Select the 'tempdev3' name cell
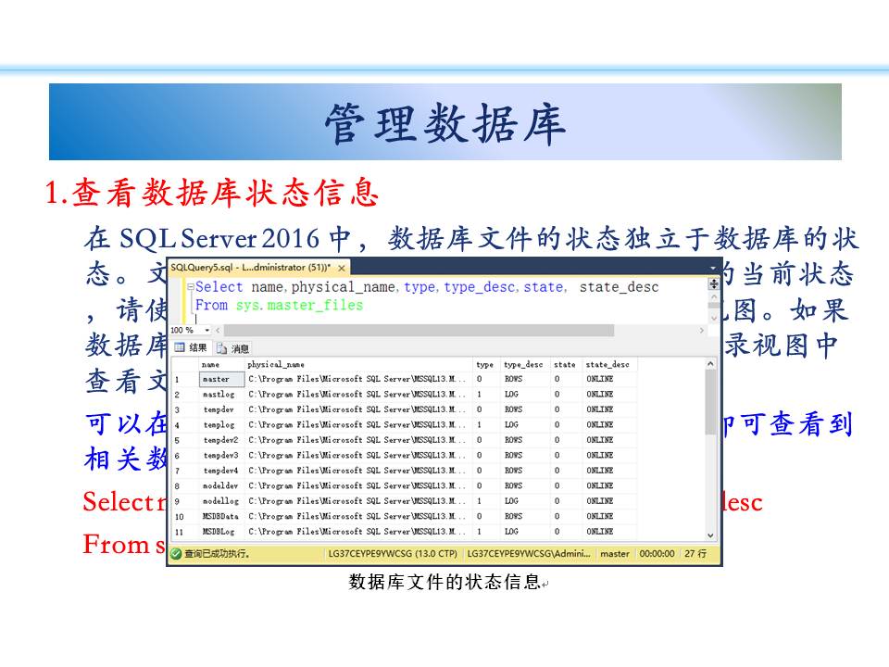The width and height of the screenshot is (889, 667). coord(221,456)
